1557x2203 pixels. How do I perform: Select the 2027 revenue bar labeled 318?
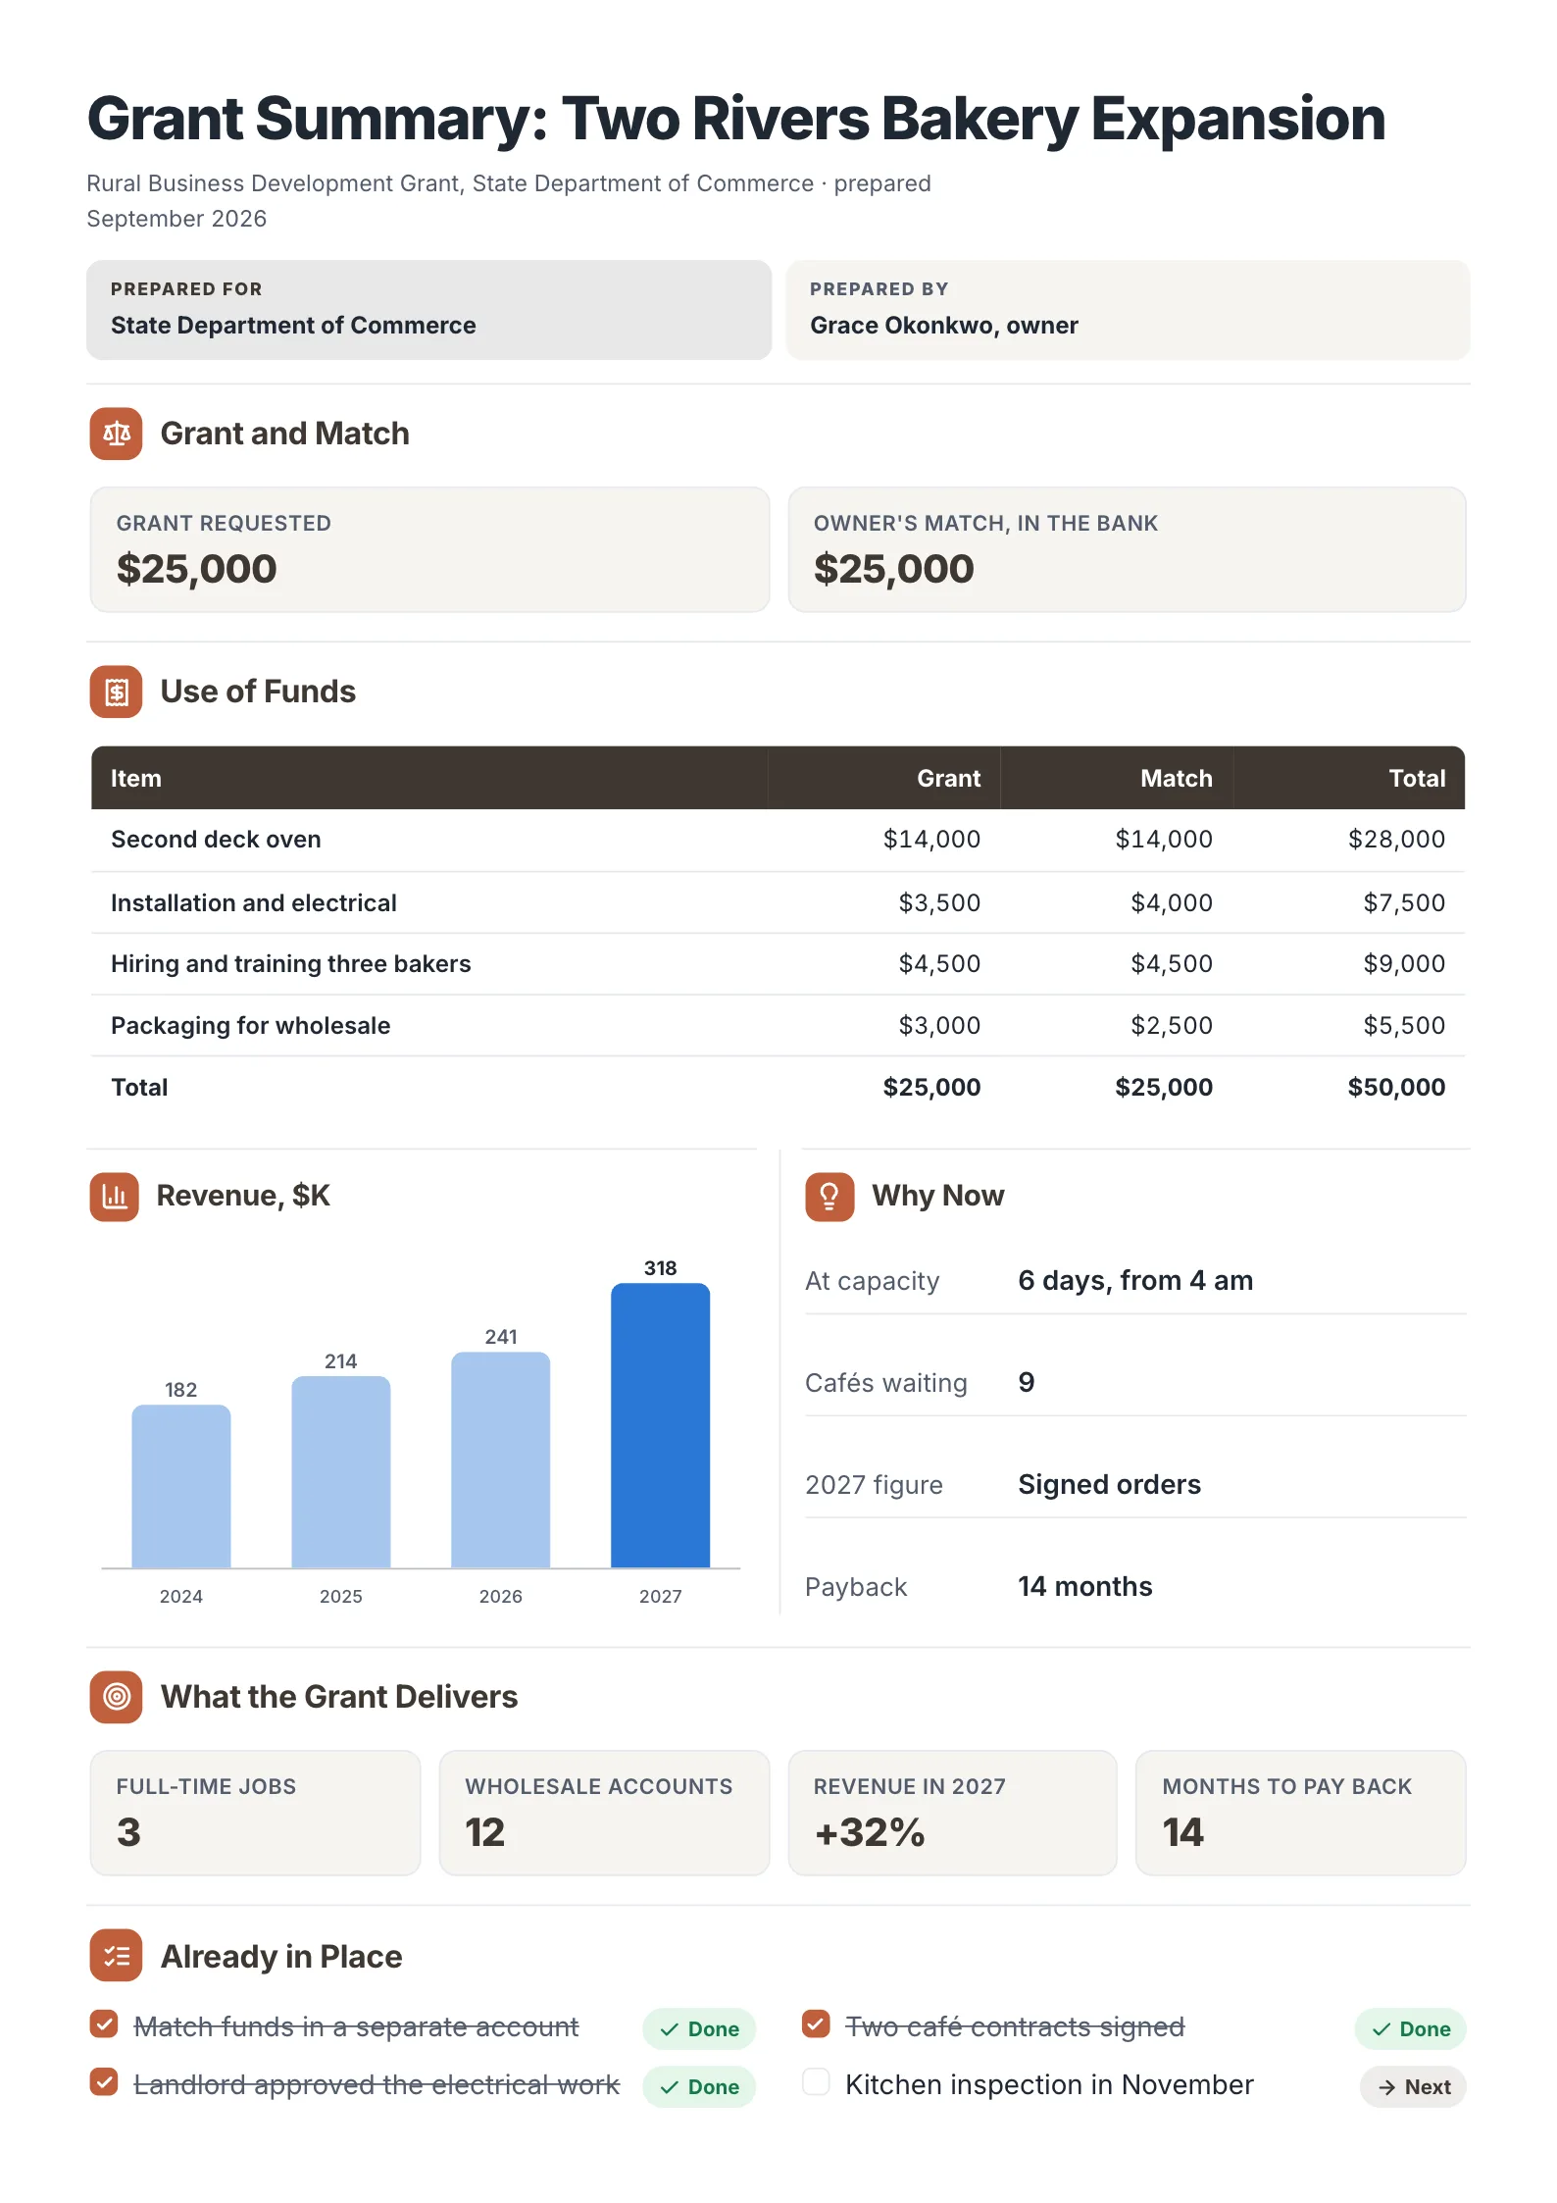coord(660,1425)
